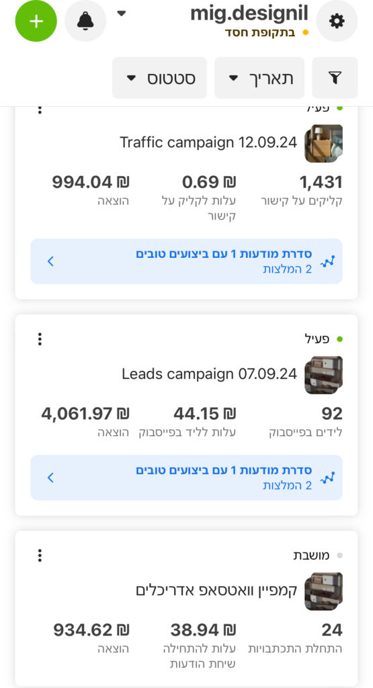373x688 pixels.
Task: Open Leads campaign 07.09.24 title
Action: click(x=209, y=374)
